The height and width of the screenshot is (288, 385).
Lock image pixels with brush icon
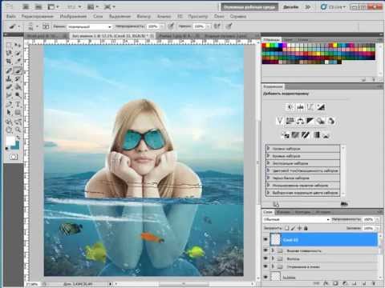click(x=293, y=228)
